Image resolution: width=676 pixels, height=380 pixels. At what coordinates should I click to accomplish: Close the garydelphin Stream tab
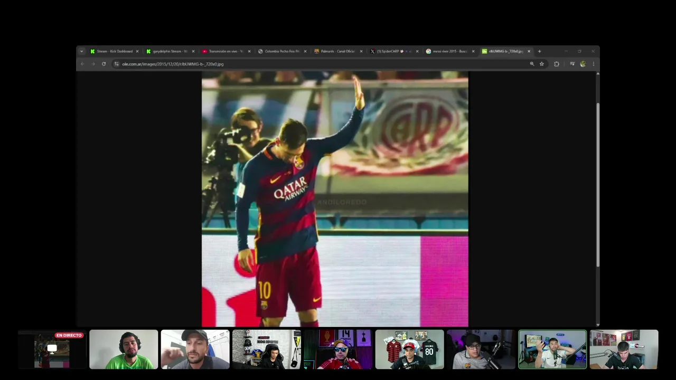click(x=193, y=51)
